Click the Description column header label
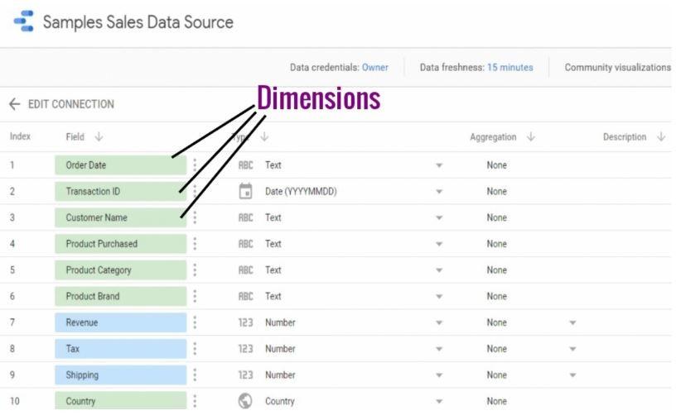Screen dimensions: 681x420 tap(625, 137)
